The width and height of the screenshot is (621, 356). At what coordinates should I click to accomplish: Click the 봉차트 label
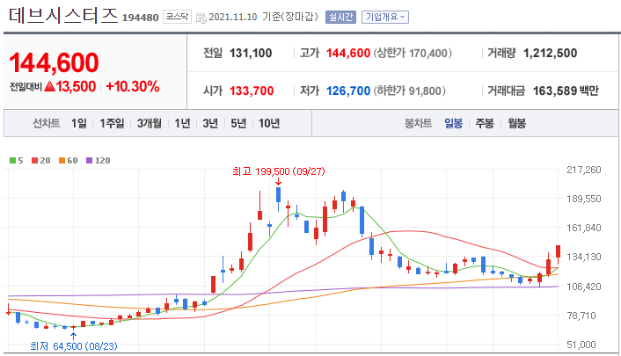click(418, 124)
